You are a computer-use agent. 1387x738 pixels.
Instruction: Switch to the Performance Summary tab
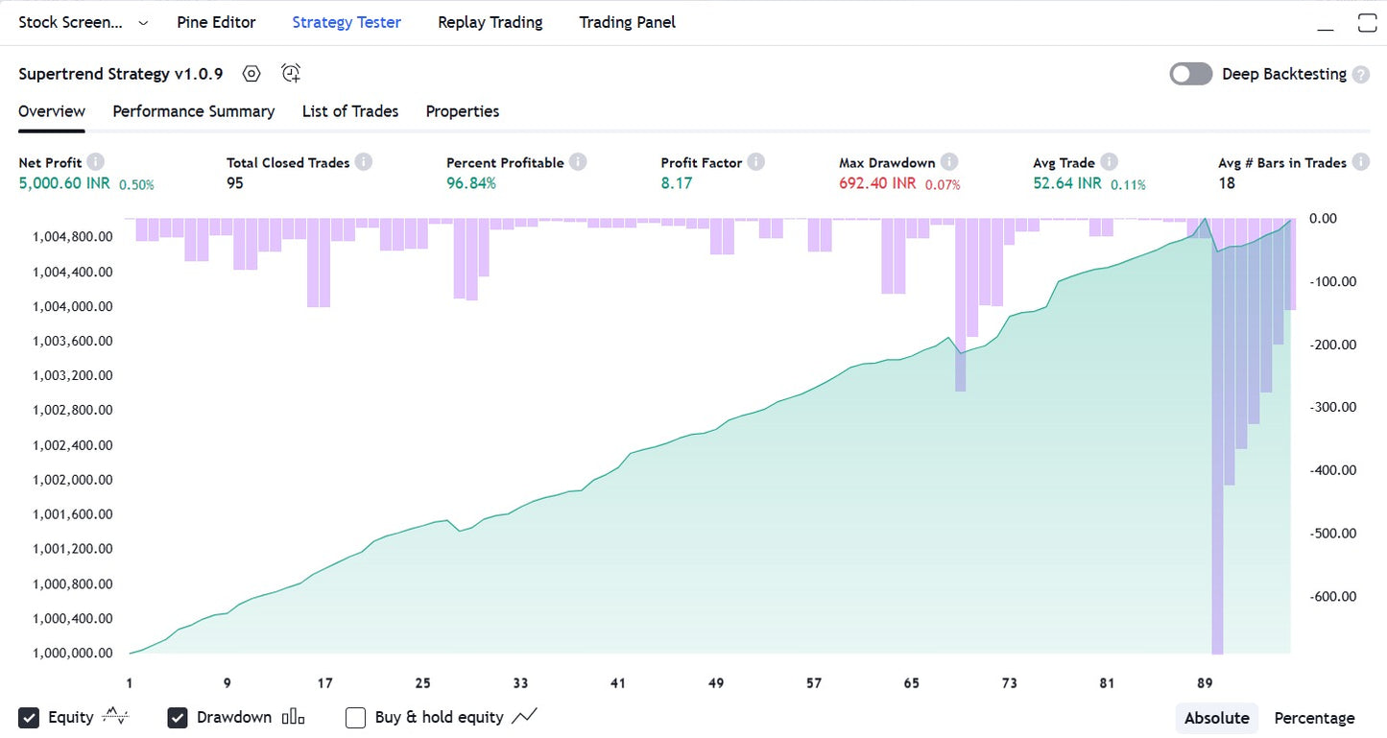click(194, 111)
